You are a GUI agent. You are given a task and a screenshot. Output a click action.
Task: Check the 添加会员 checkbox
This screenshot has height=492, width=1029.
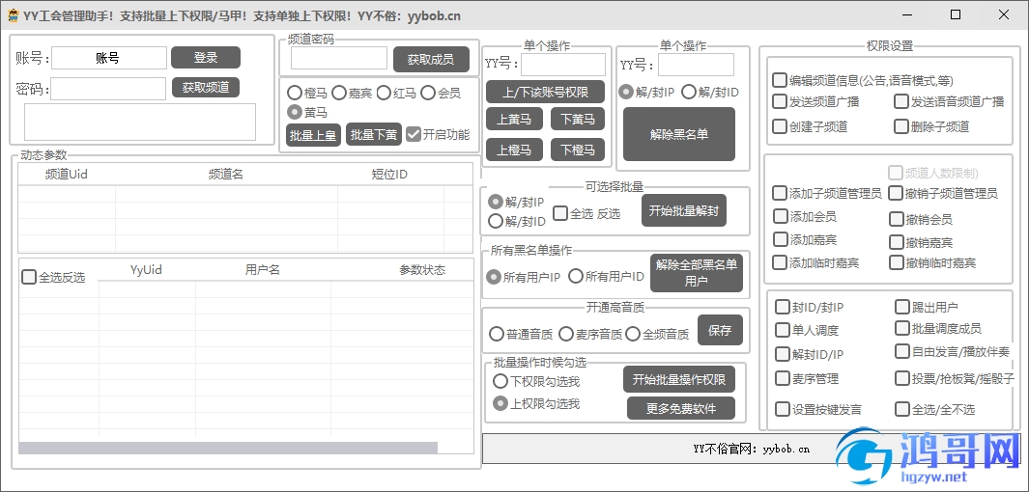coord(780,216)
